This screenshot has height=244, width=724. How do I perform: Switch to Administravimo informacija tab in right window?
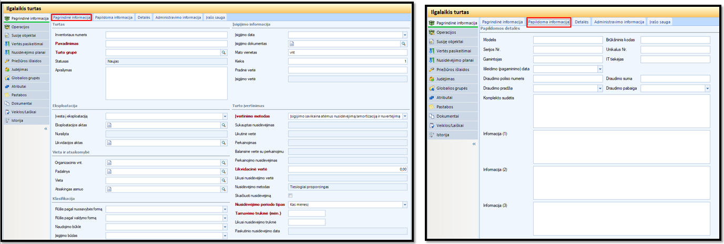tap(619, 22)
